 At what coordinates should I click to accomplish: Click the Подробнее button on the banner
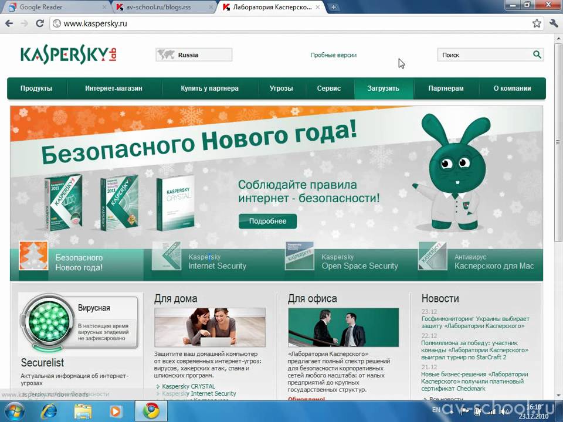268,221
